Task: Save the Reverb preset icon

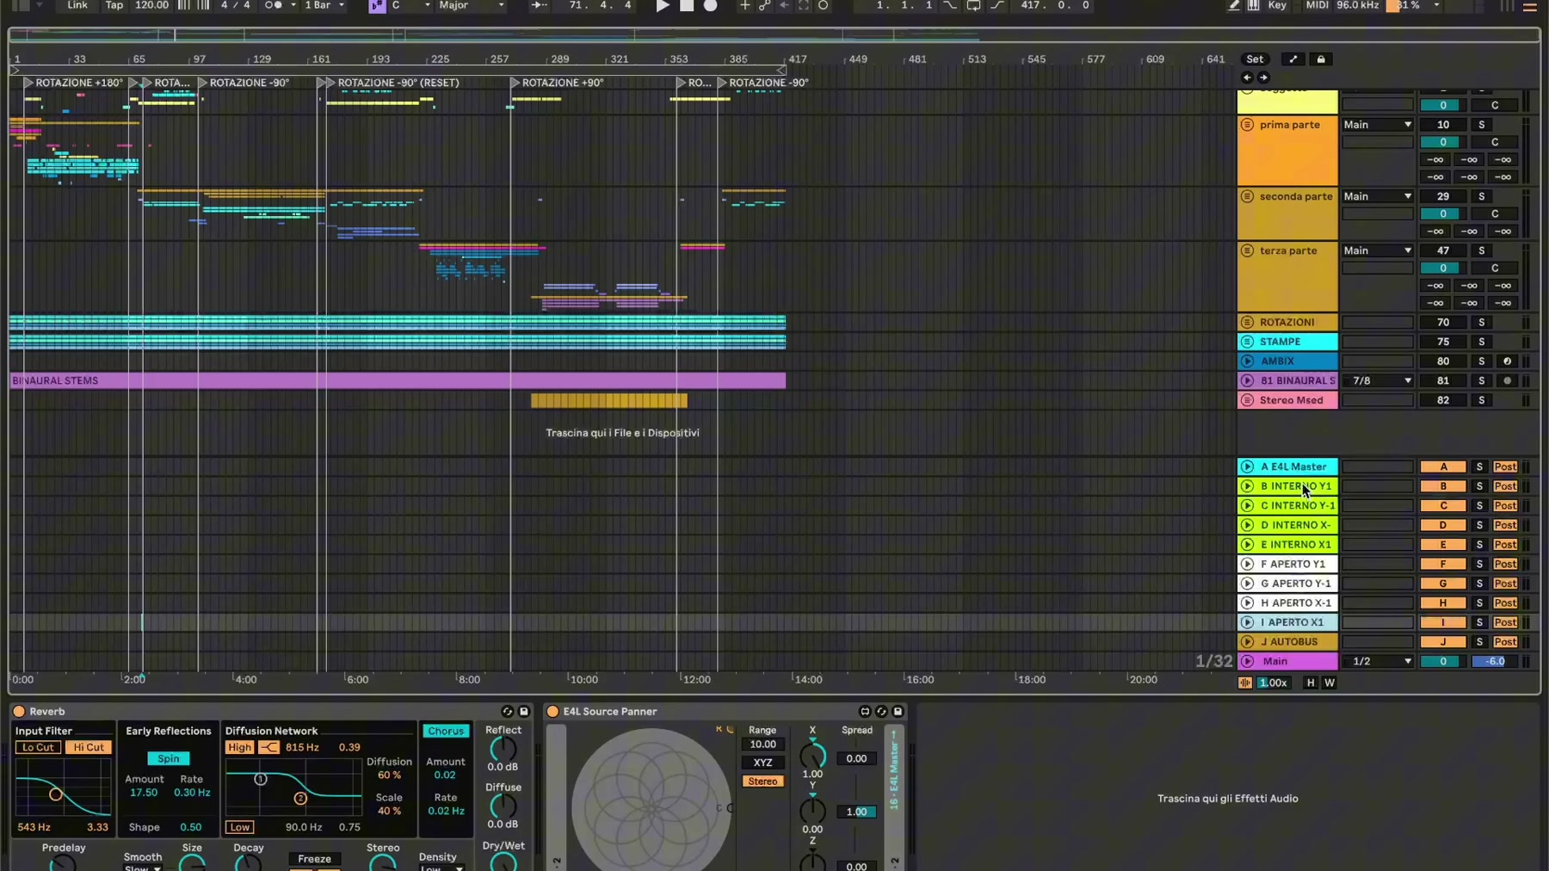Action: coord(523,712)
